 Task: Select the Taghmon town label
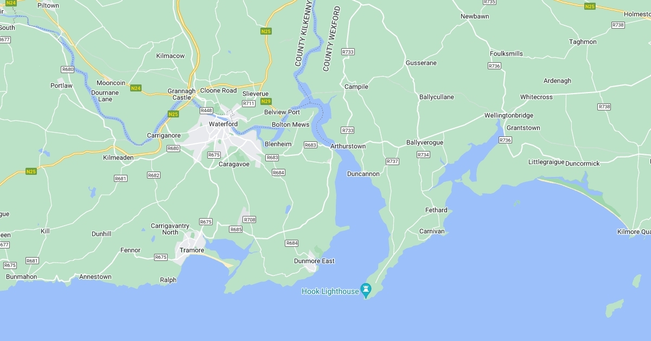click(x=583, y=42)
